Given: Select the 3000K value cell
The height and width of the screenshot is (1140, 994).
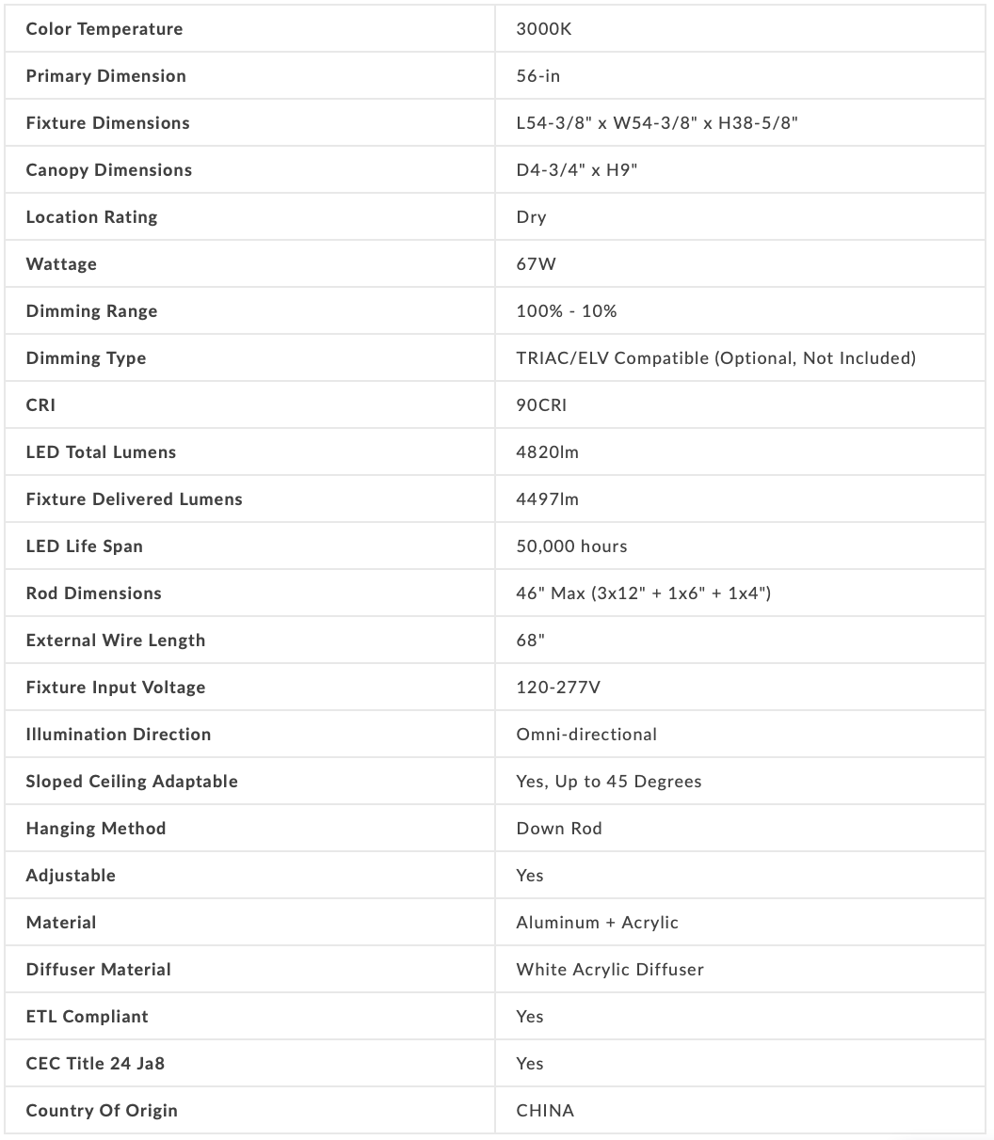Looking at the screenshot, I should tap(544, 29).
